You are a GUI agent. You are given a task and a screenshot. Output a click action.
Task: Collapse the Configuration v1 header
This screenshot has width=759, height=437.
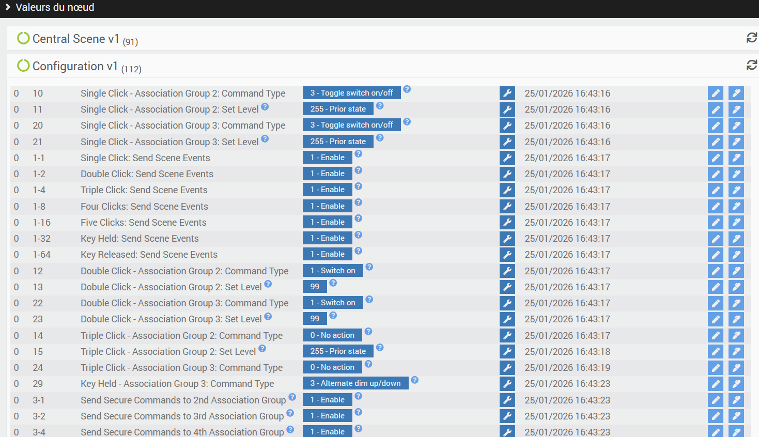pos(75,66)
